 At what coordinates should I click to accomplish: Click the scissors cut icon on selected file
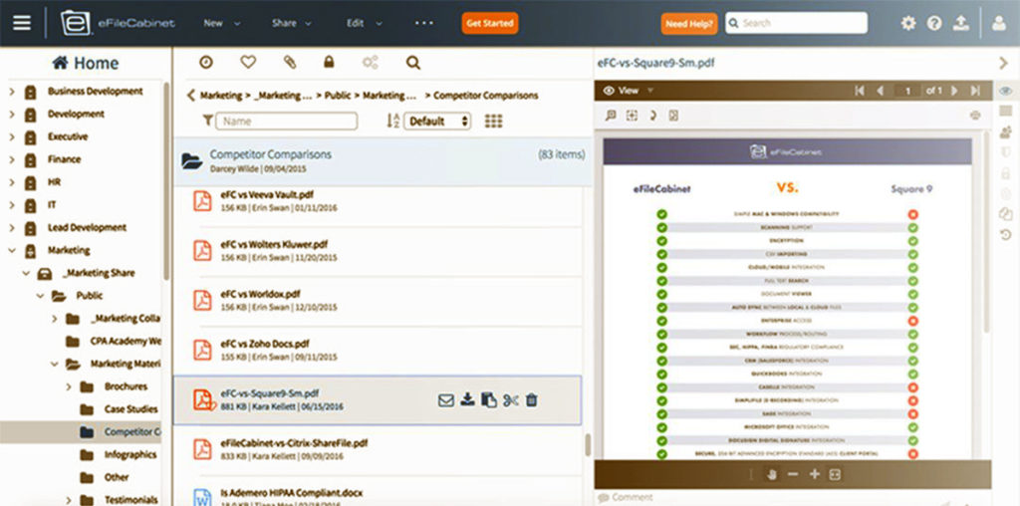point(511,400)
